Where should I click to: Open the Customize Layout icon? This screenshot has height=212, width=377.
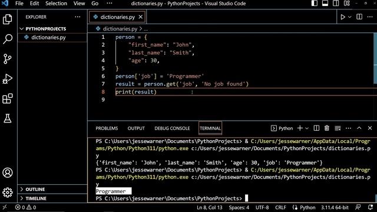347,4
